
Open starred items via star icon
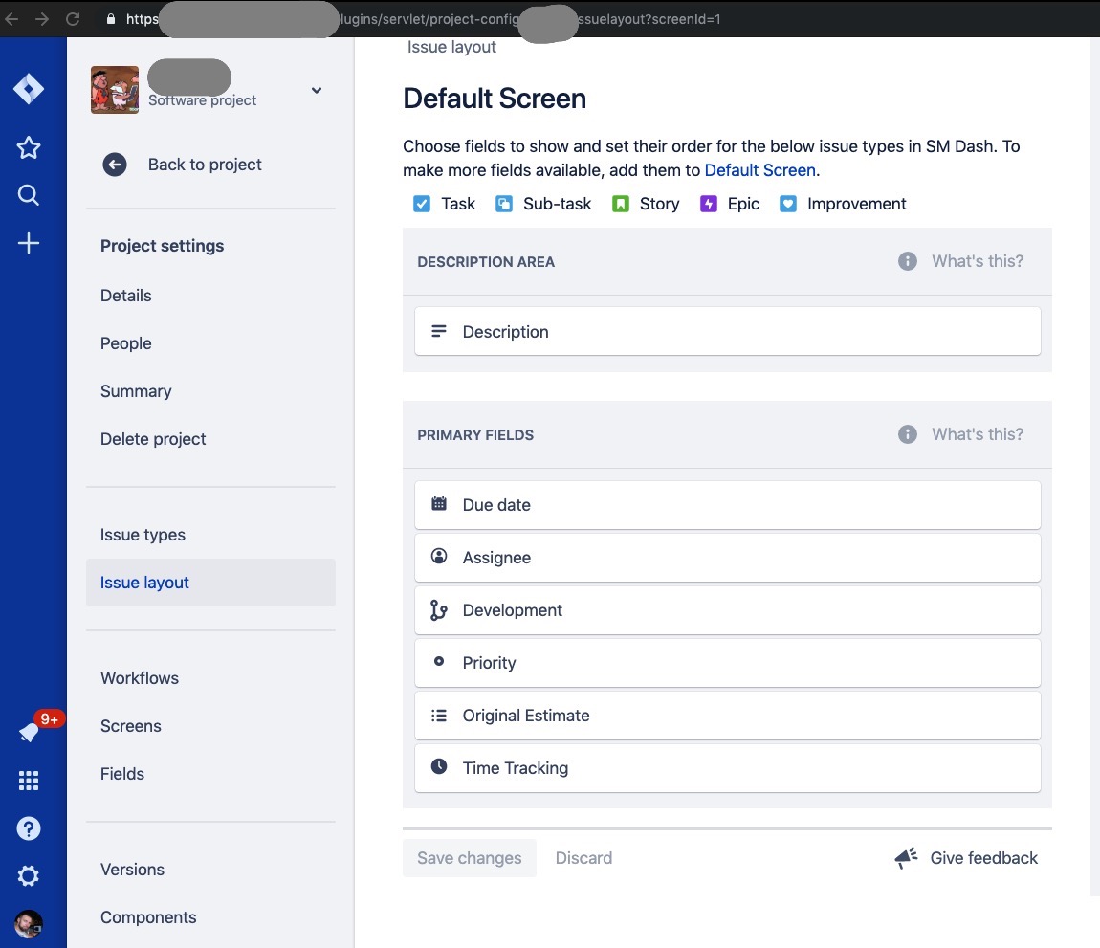[x=28, y=147]
